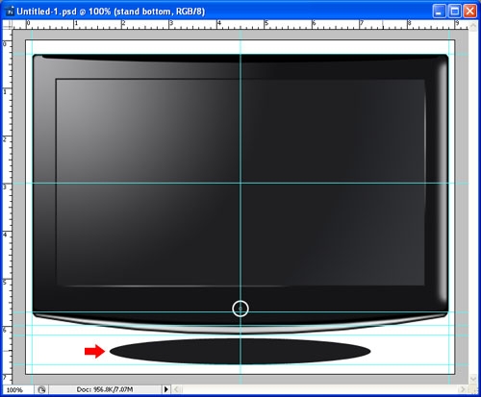Click the red arrow pointing at stand

point(94,351)
